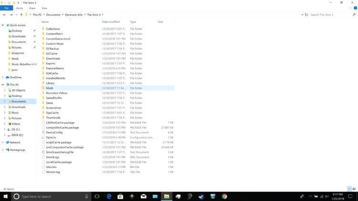Expand the Homegroup tree node
Viewport: 358px width, 201px height.
[x=3, y=150]
